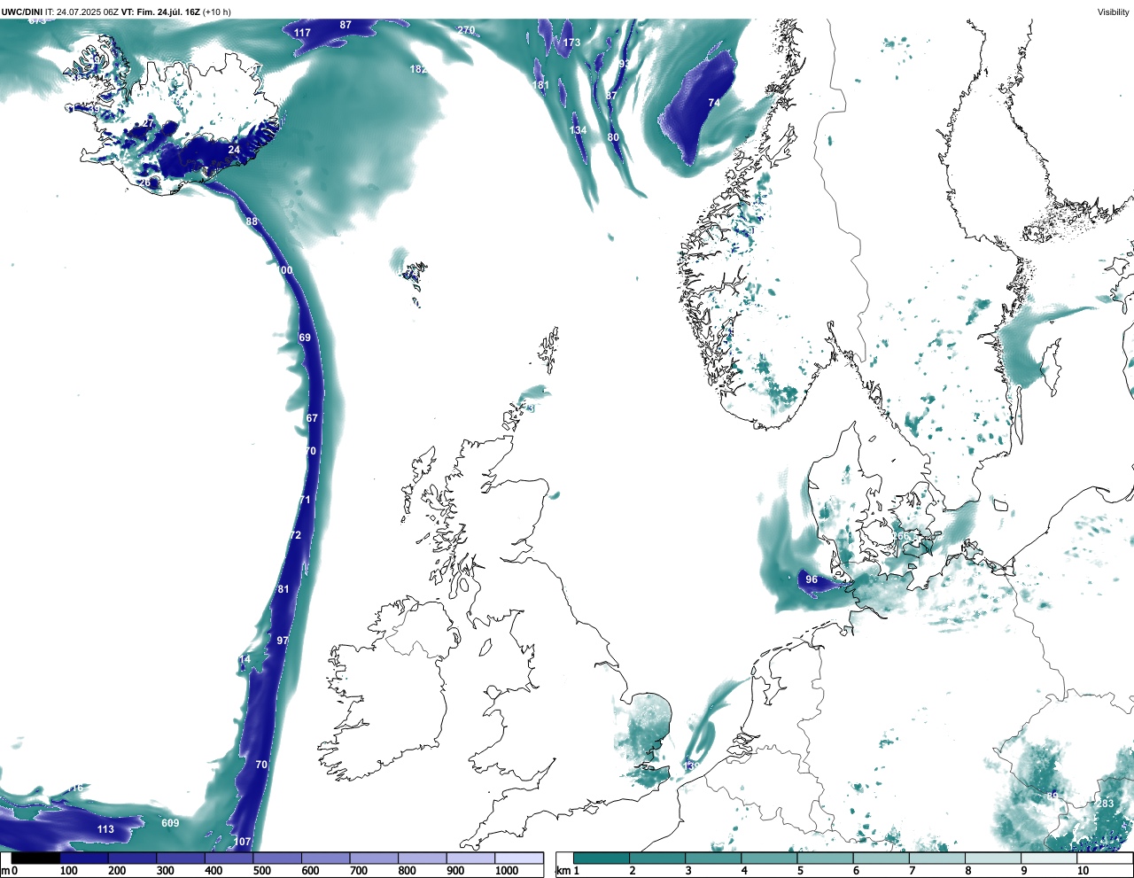This screenshot has height=878, width=1134.
Task: Click the 'UWC/DINI' model label in header
Action: pyautogui.click(x=21, y=12)
